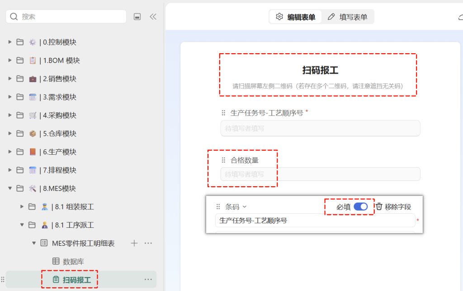Screen dimensions: 463x291
Task: Collapse the 8.1 工序派工 folder arrow
Action: [22, 225]
